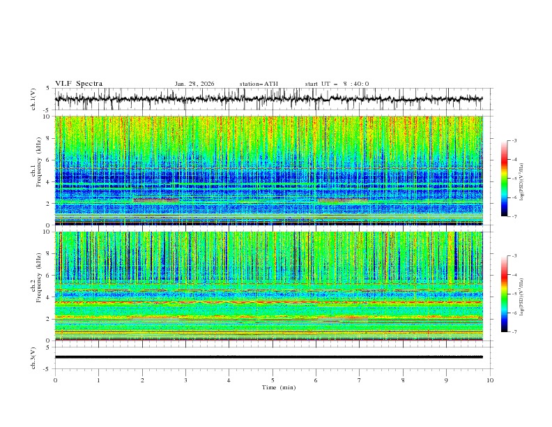The height and width of the screenshot is (427, 552).
Task: Click the ch.2 color scale bar
Action: click(504, 294)
